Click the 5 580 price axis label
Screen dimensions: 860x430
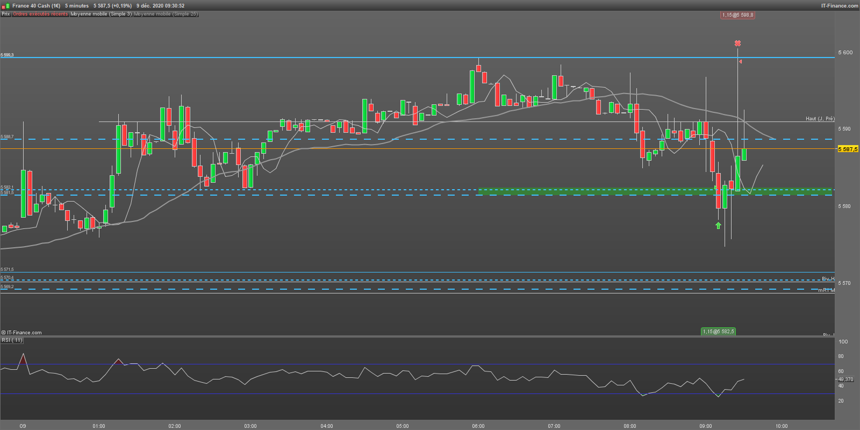(845, 206)
